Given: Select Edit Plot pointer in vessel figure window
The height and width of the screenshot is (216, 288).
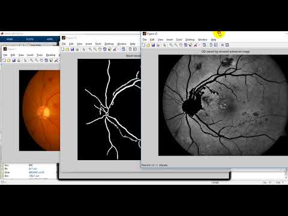Looking at the screenshot, I should coord(83,49).
